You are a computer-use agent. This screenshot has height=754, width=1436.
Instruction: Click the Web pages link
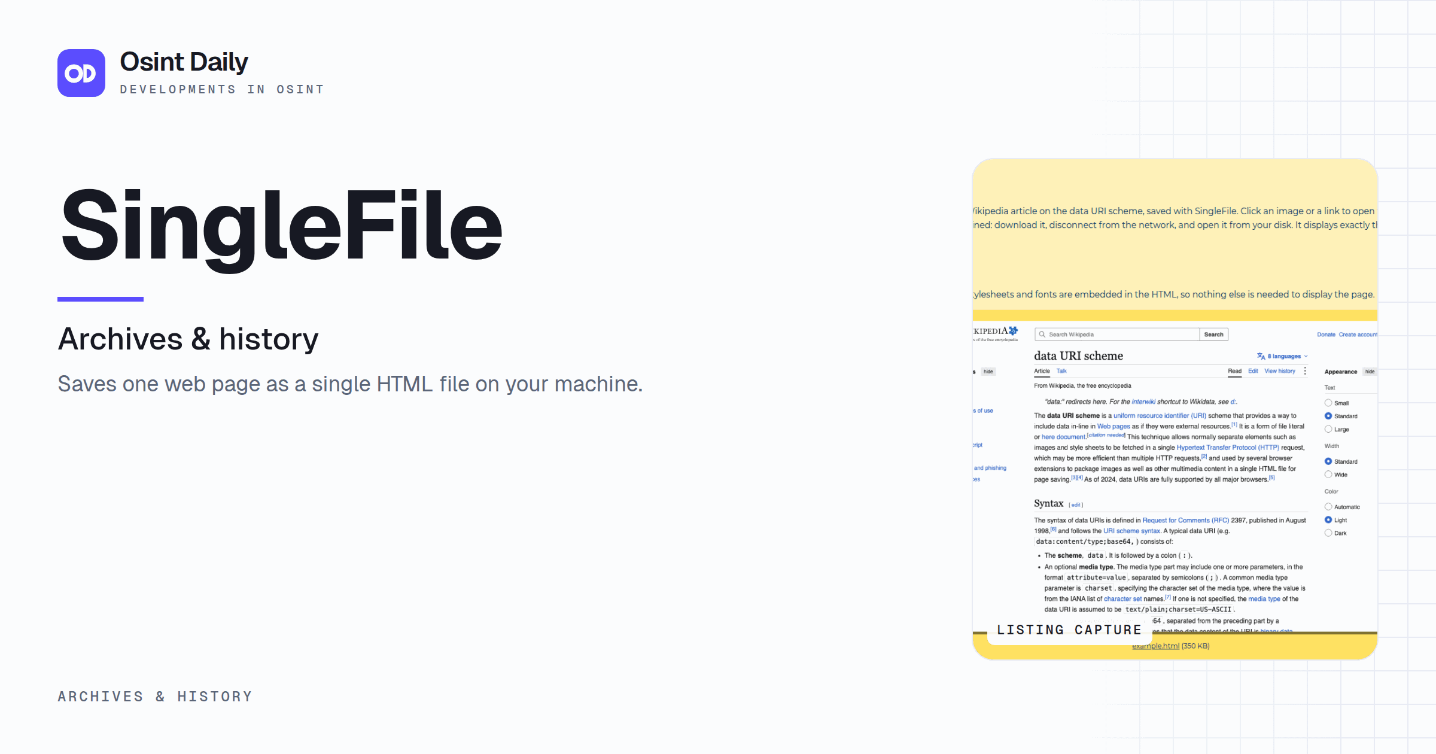click(1113, 427)
